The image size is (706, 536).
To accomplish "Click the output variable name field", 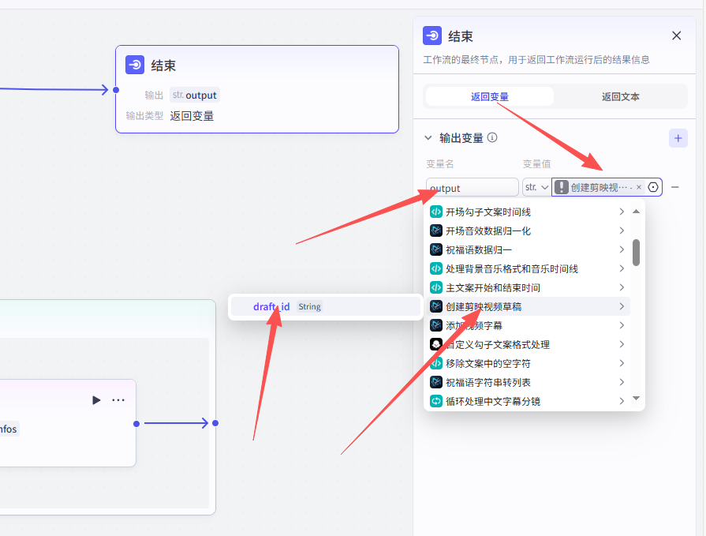I will pyautogui.click(x=473, y=188).
